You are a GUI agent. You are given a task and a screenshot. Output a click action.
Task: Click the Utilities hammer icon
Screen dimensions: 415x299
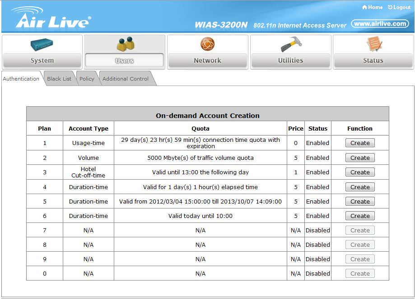pyautogui.click(x=290, y=44)
